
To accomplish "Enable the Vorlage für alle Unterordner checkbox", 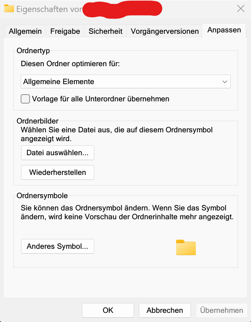I will click(x=25, y=99).
